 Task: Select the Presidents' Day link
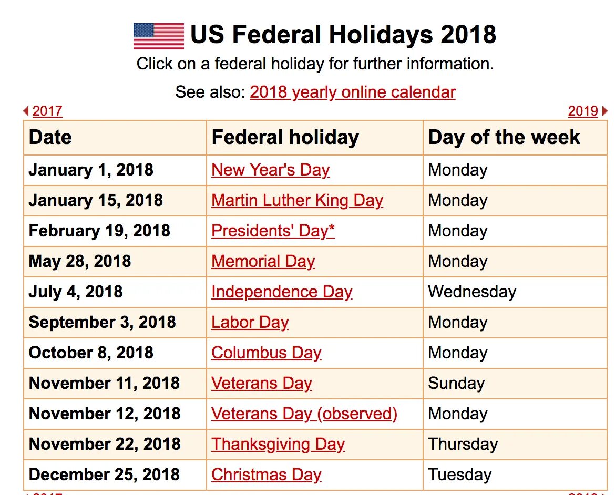[x=273, y=231]
